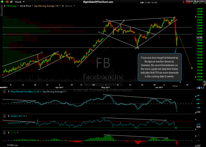Click the vertical tab on the left edge
Screen dimensions: 206x147
tap(1, 10)
